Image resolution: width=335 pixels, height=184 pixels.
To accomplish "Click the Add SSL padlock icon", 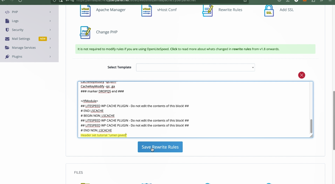I will 269,10.
